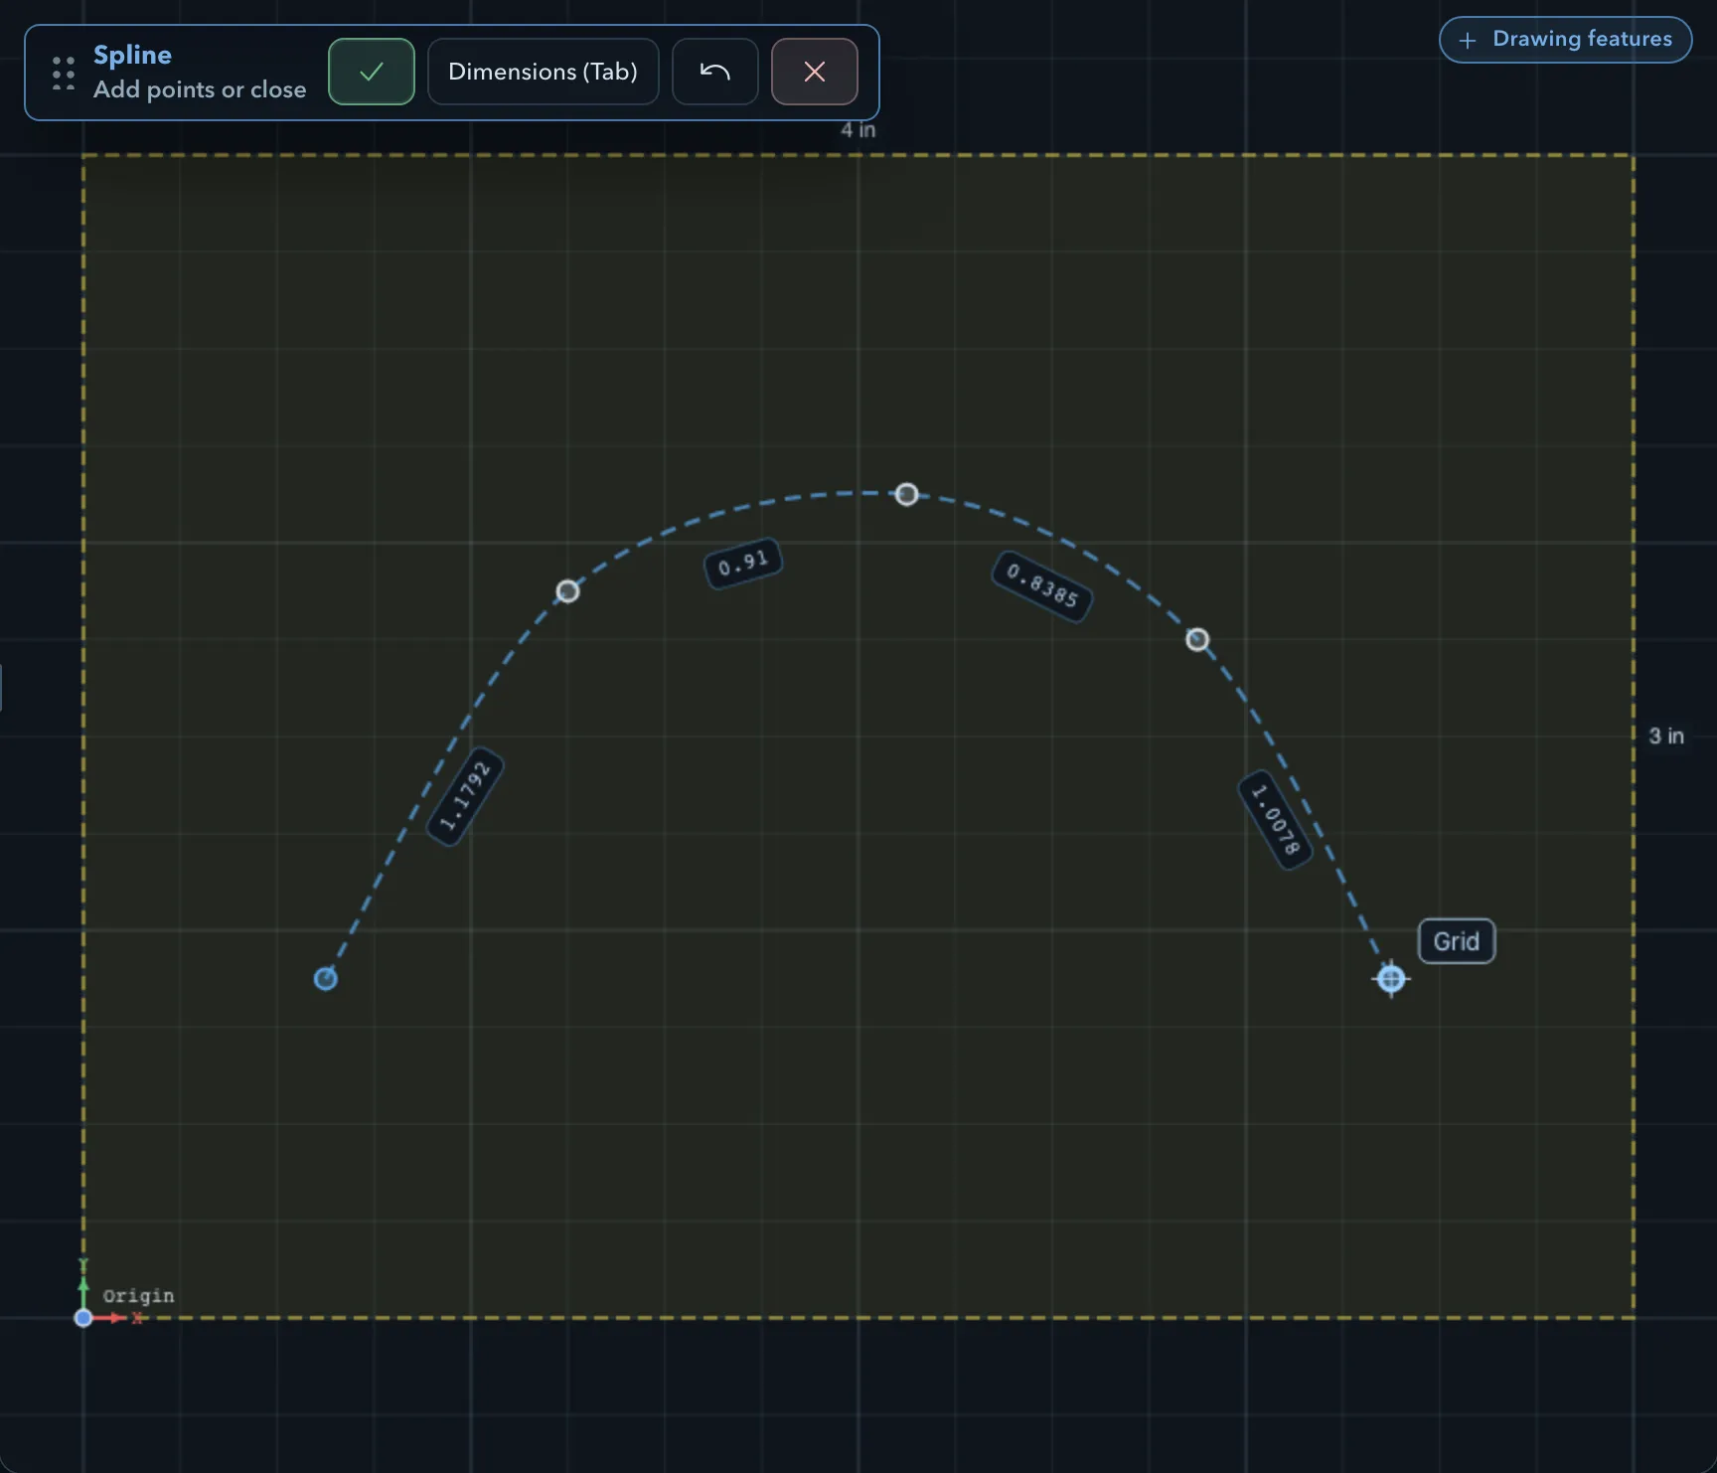This screenshot has height=1473, width=1717.
Task: Click the 0.8385 segment length label
Action: pos(1042,586)
